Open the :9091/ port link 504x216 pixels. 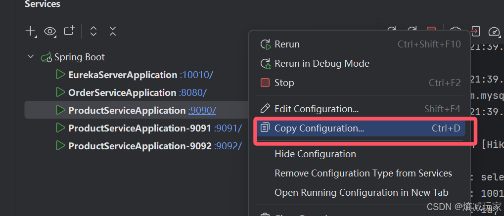pyautogui.click(x=228, y=128)
